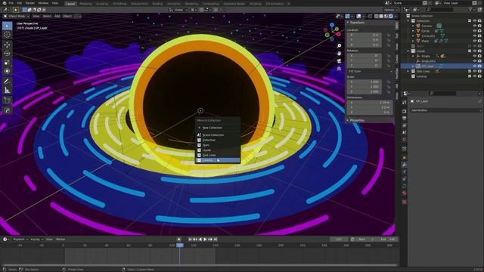Open the Output properties tab icon
Viewport: 484px width, 272px height.
coord(405,119)
